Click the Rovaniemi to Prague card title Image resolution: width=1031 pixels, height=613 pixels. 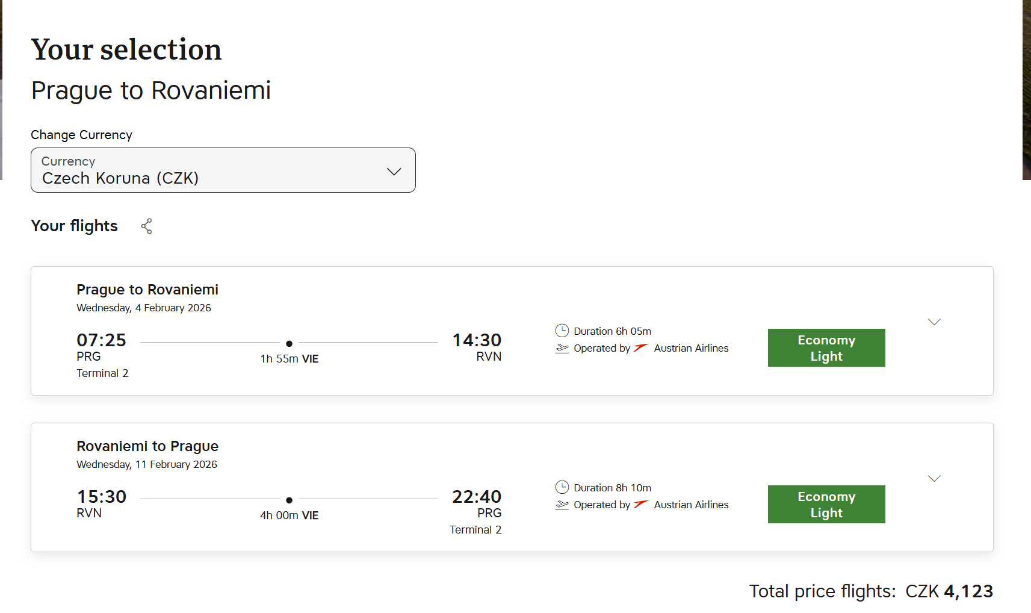[x=147, y=446]
